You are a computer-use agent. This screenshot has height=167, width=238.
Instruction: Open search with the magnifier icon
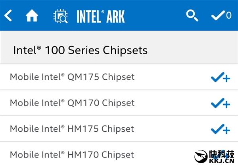[x=192, y=15]
